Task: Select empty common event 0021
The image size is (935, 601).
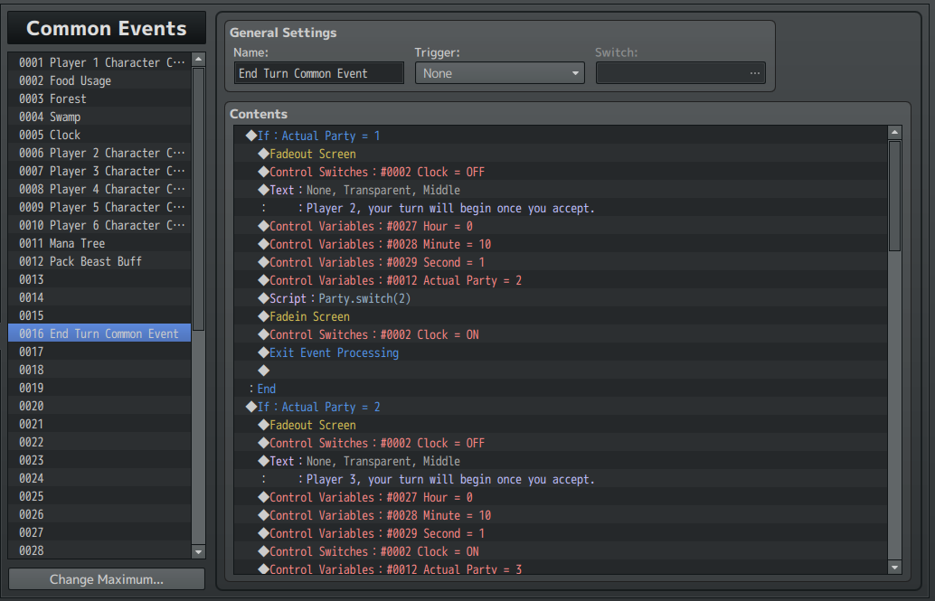Action: (x=99, y=424)
